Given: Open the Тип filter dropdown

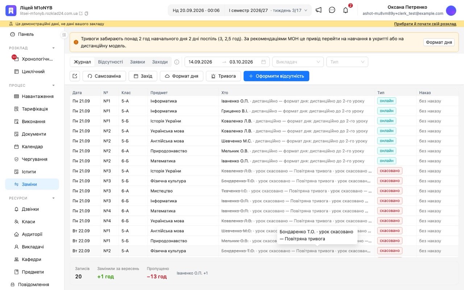Looking at the screenshot, I should [347, 62].
